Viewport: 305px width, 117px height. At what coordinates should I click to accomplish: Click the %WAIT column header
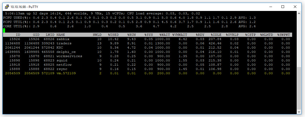pyautogui.click(x=165, y=35)
